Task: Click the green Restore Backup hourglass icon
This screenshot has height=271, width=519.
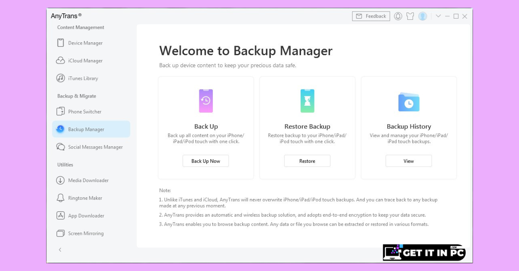Action: coord(308,101)
